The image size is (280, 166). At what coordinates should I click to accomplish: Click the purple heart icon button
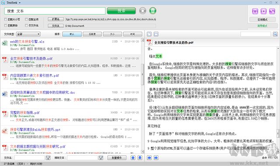[255, 11]
